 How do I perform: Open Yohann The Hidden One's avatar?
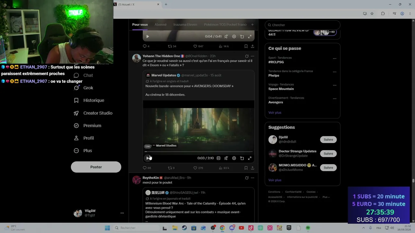pyautogui.click(x=136, y=58)
